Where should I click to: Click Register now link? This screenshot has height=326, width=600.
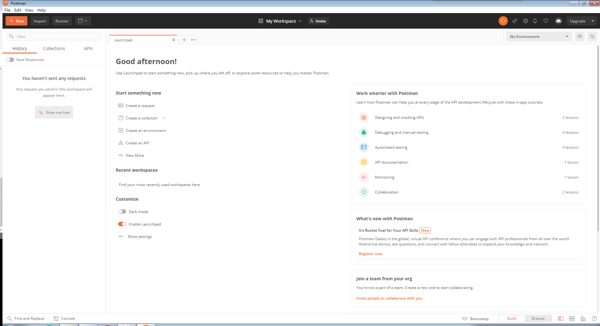click(370, 254)
